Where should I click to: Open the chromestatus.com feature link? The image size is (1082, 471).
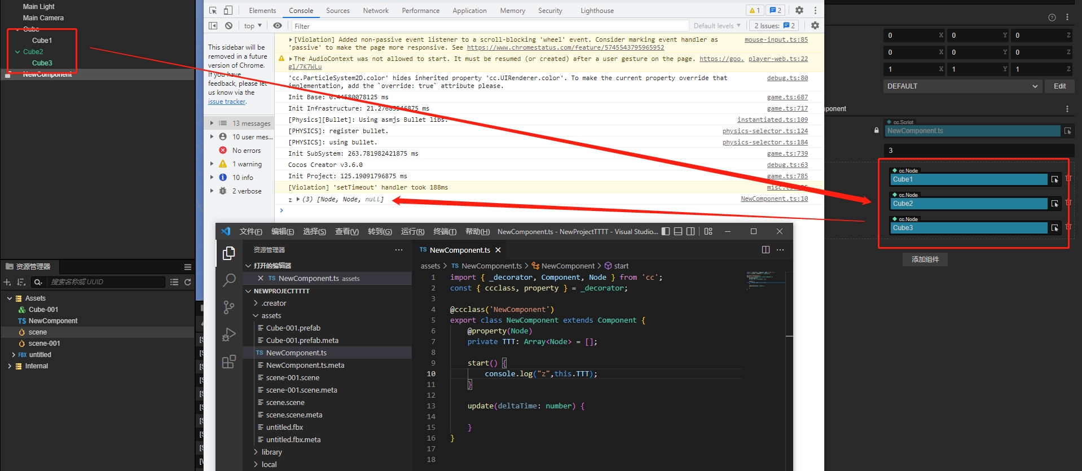[x=565, y=47]
